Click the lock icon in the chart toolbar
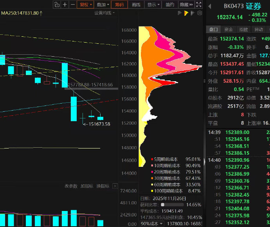This screenshot has height=227, width=270. point(57,5)
